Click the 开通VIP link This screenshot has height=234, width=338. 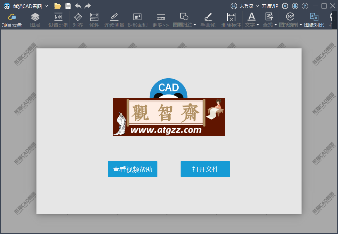coord(270,6)
